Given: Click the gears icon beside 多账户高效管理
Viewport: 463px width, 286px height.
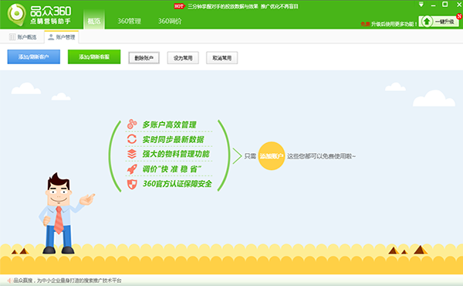Looking at the screenshot, I should coord(132,124).
